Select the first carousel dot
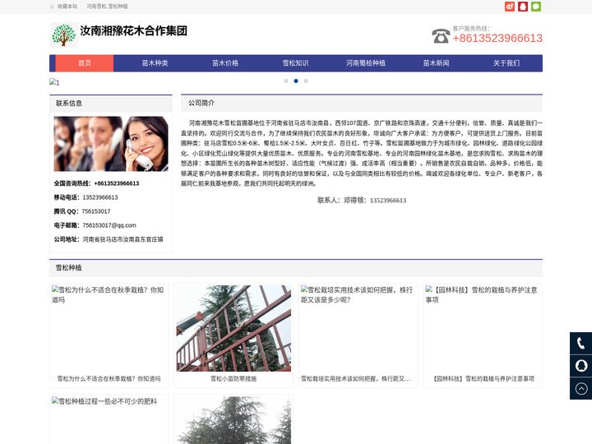This screenshot has height=444, width=592. [286, 81]
